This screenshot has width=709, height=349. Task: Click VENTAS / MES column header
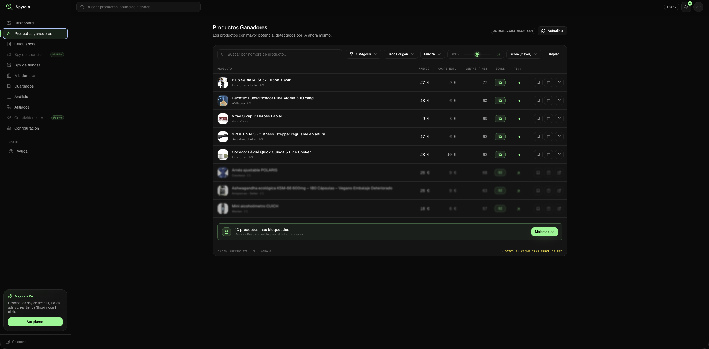[476, 69]
